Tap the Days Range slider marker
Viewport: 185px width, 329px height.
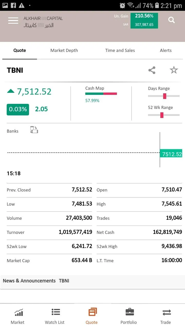click(165, 96)
